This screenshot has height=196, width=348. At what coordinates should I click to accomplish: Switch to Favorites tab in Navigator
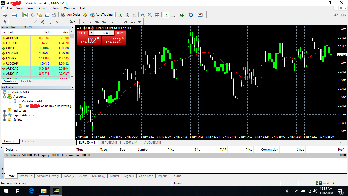(28, 141)
